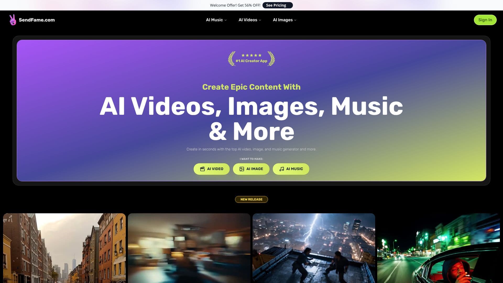Click the 'I WANT TO MAKE:' label
The height and width of the screenshot is (283, 503).
click(251, 159)
